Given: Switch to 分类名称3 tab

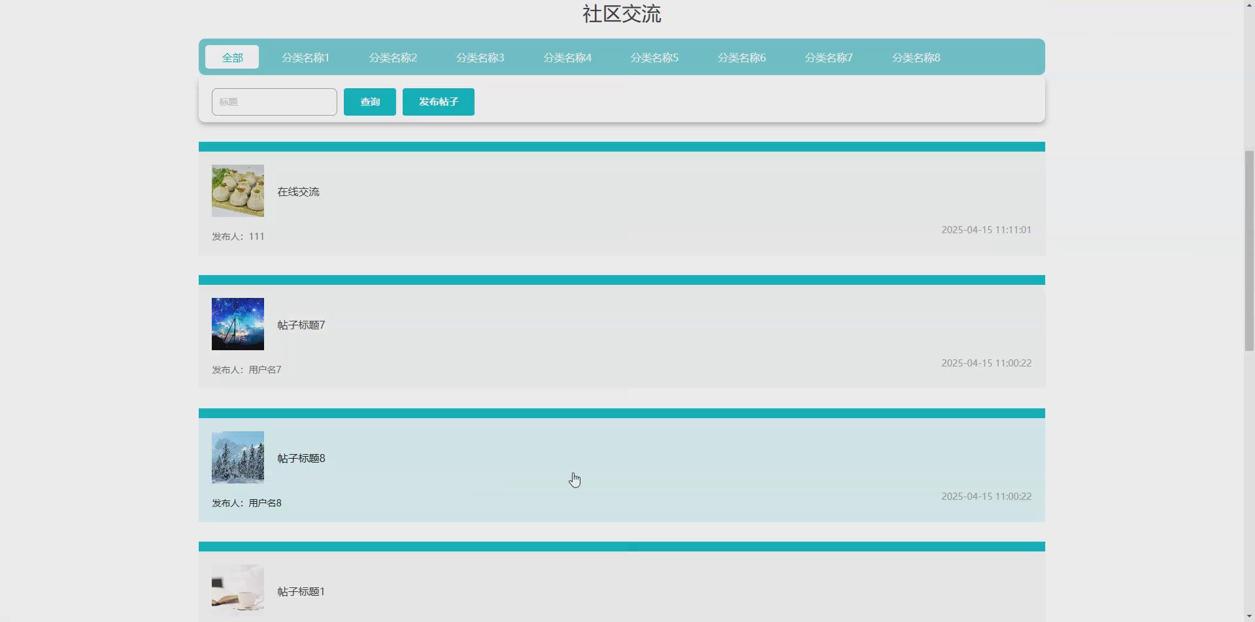Looking at the screenshot, I should click(x=480, y=57).
